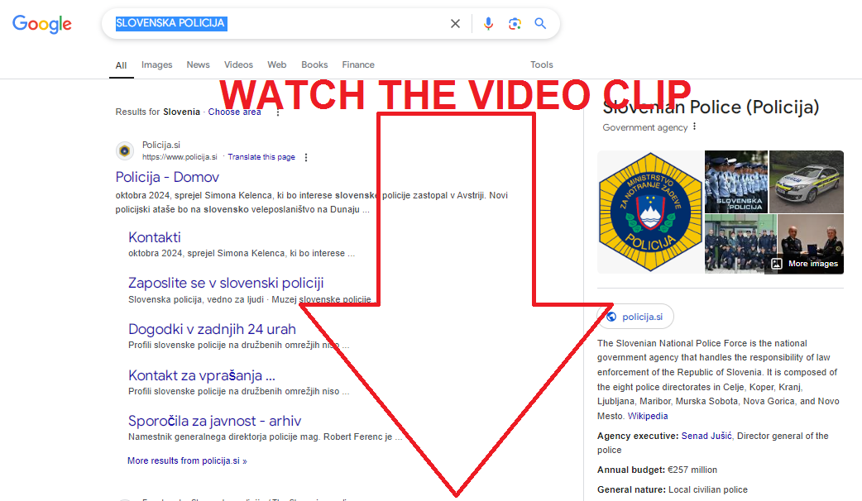Open the Finance tab
This screenshot has height=501, width=862.
coord(358,64)
